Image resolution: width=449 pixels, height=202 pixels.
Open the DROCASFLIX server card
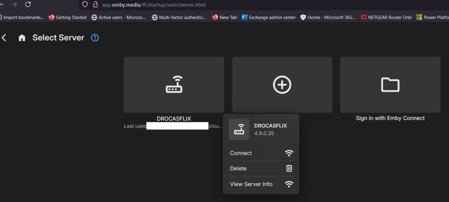click(x=174, y=85)
